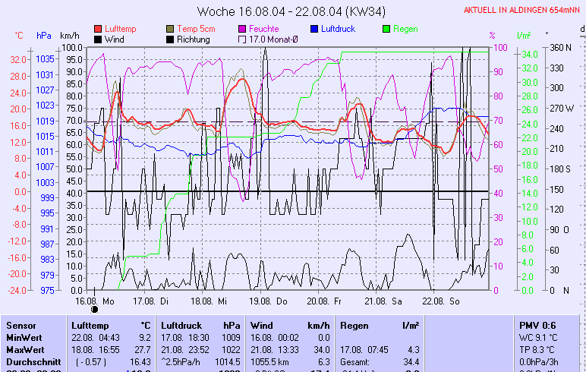Toggle the 17.0 Monat-Ø legend box
Image resolution: width=586 pixels, height=372 pixels.
pos(242,39)
